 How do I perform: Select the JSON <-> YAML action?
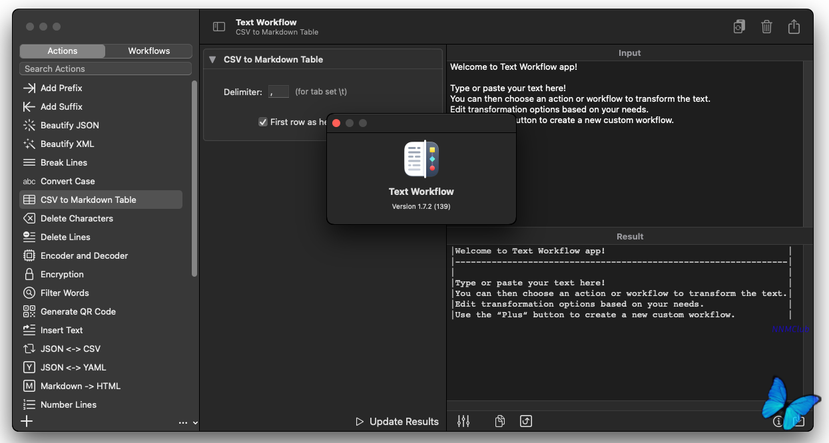101,367
